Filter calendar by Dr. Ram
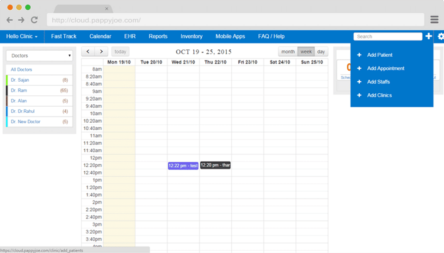Viewport: 444px width, 253px height. [x=39, y=90]
